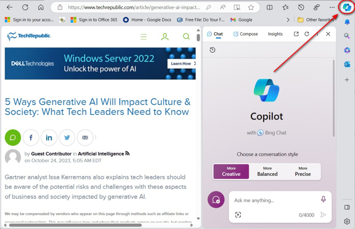Open Copilot using the circled toolbar icon
355x229 pixels.
click(x=346, y=7)
